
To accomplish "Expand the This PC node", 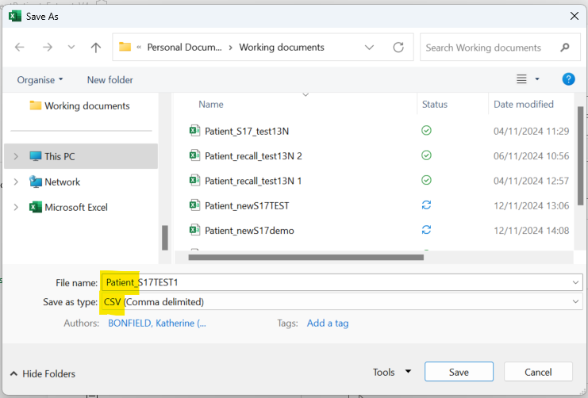I will (x=16, y=156).
